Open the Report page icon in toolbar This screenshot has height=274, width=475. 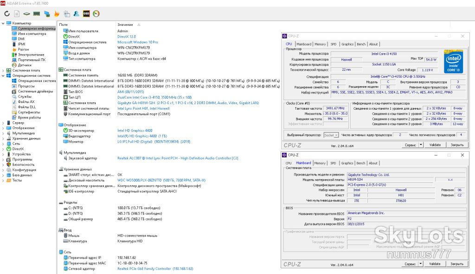pos(17,13)
